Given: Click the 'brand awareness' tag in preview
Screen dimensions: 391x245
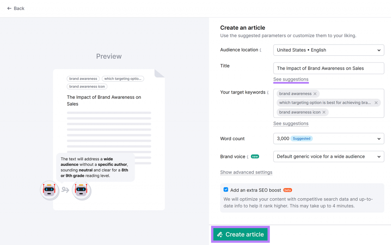Looking at the screenshot, I should [x=83, y=78].
